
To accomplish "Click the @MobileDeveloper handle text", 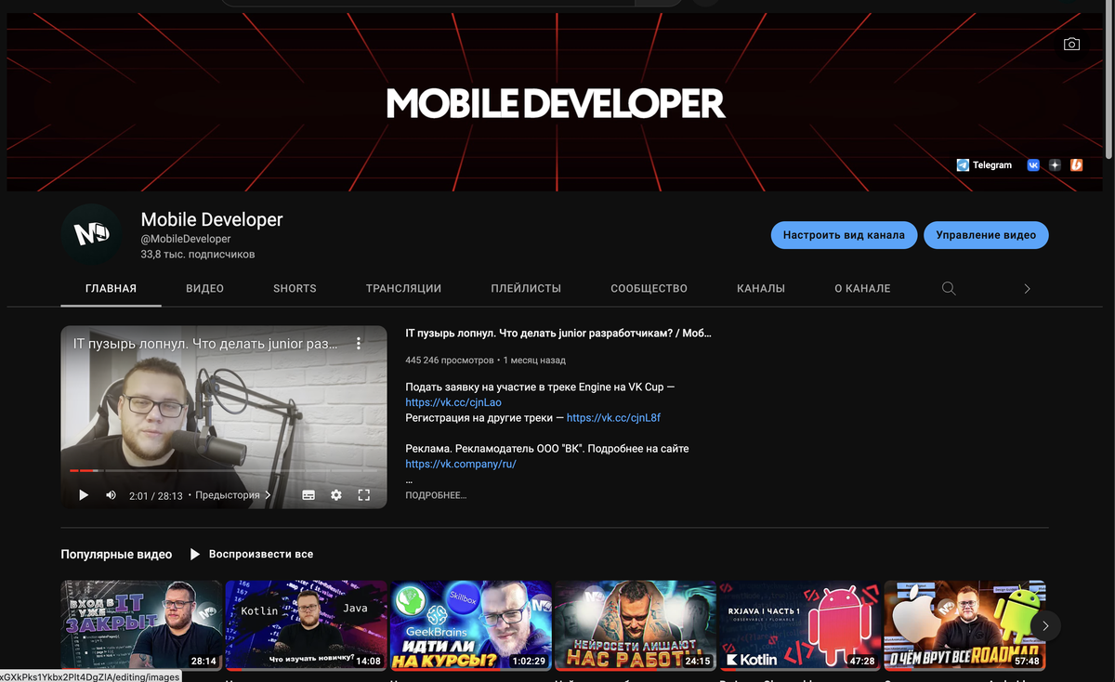I will 186,239.
